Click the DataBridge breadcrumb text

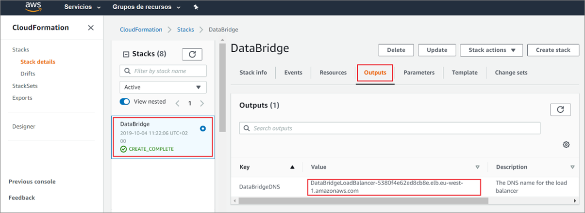click(x=223, y=30)
